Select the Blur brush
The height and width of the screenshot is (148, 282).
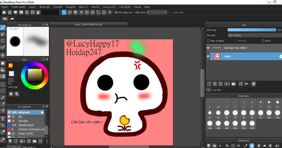[26, 117]
